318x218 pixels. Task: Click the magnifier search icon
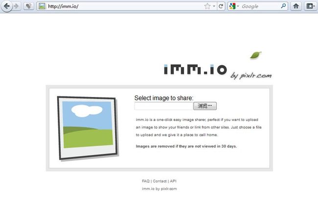pyautogui.click(x=283, y=6)
